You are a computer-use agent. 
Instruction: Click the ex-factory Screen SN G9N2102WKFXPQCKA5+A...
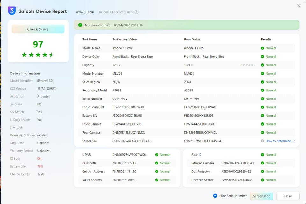pos(132,141)
